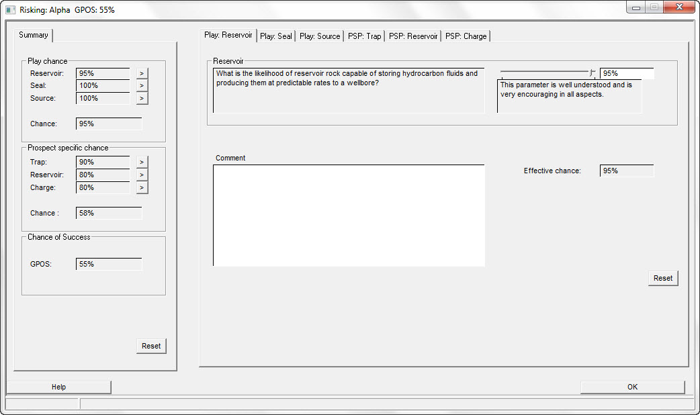The height and width of the screenshot is (415, 700).
Task: Click the arrow next to prospect Reservoir 80%
Action: click(142, 175)
